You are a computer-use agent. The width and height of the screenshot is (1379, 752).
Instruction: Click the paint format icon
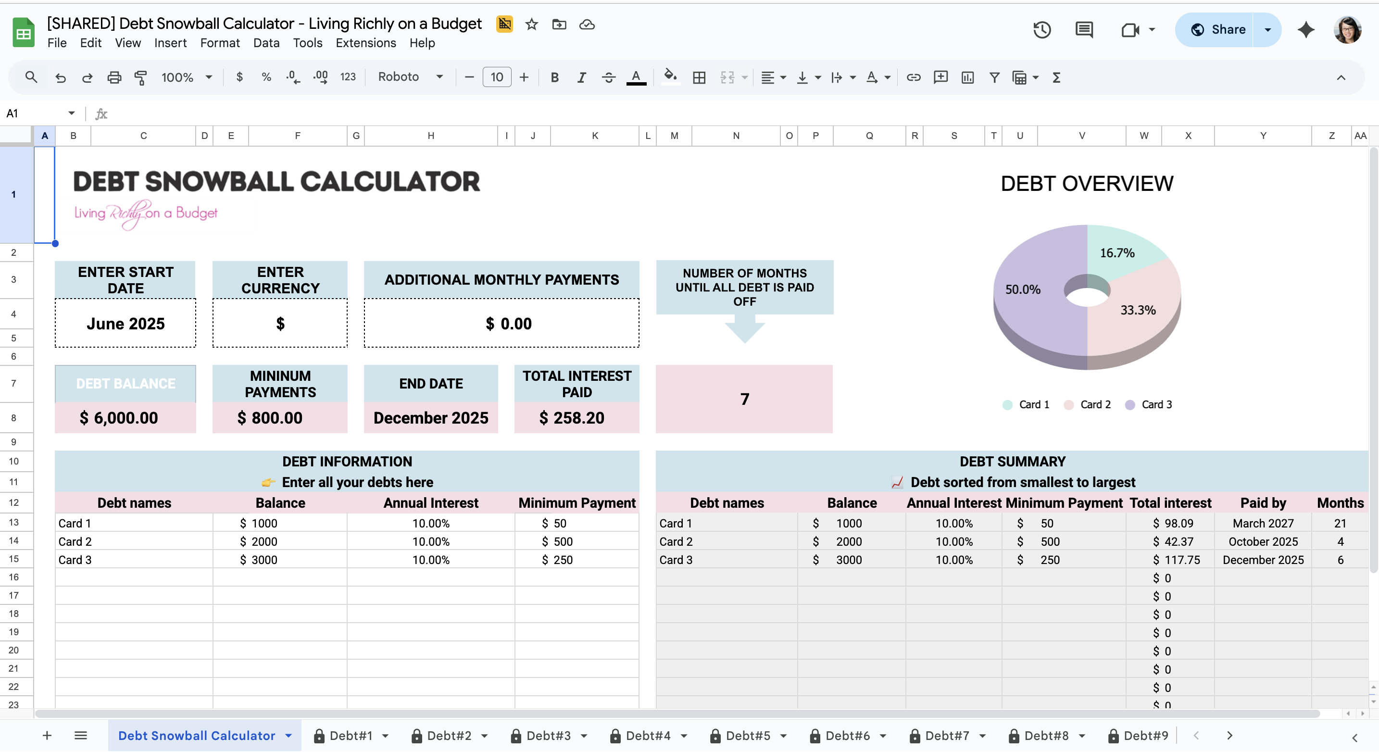point(141,77)
